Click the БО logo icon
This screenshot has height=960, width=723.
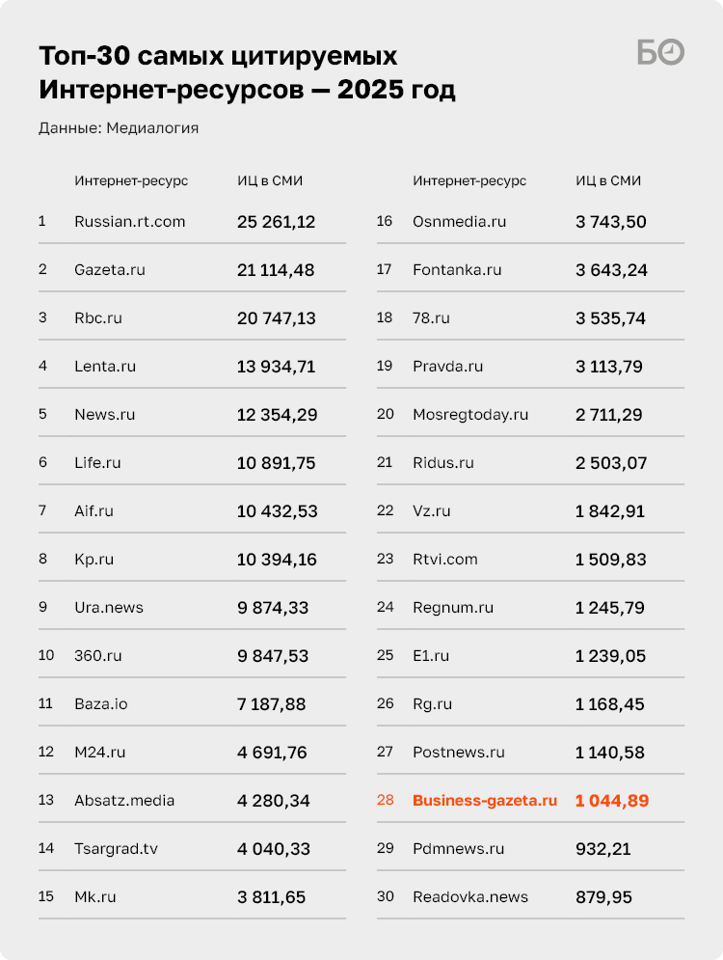coord(660,53)
